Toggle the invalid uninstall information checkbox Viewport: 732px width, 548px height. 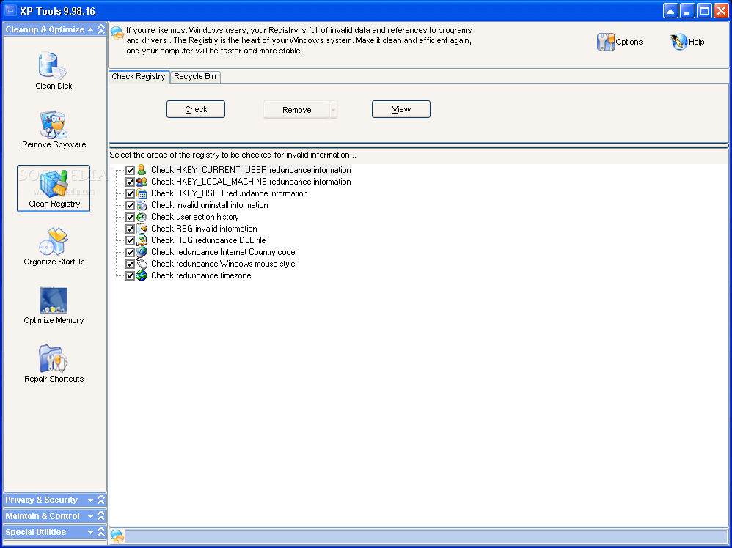131,205
